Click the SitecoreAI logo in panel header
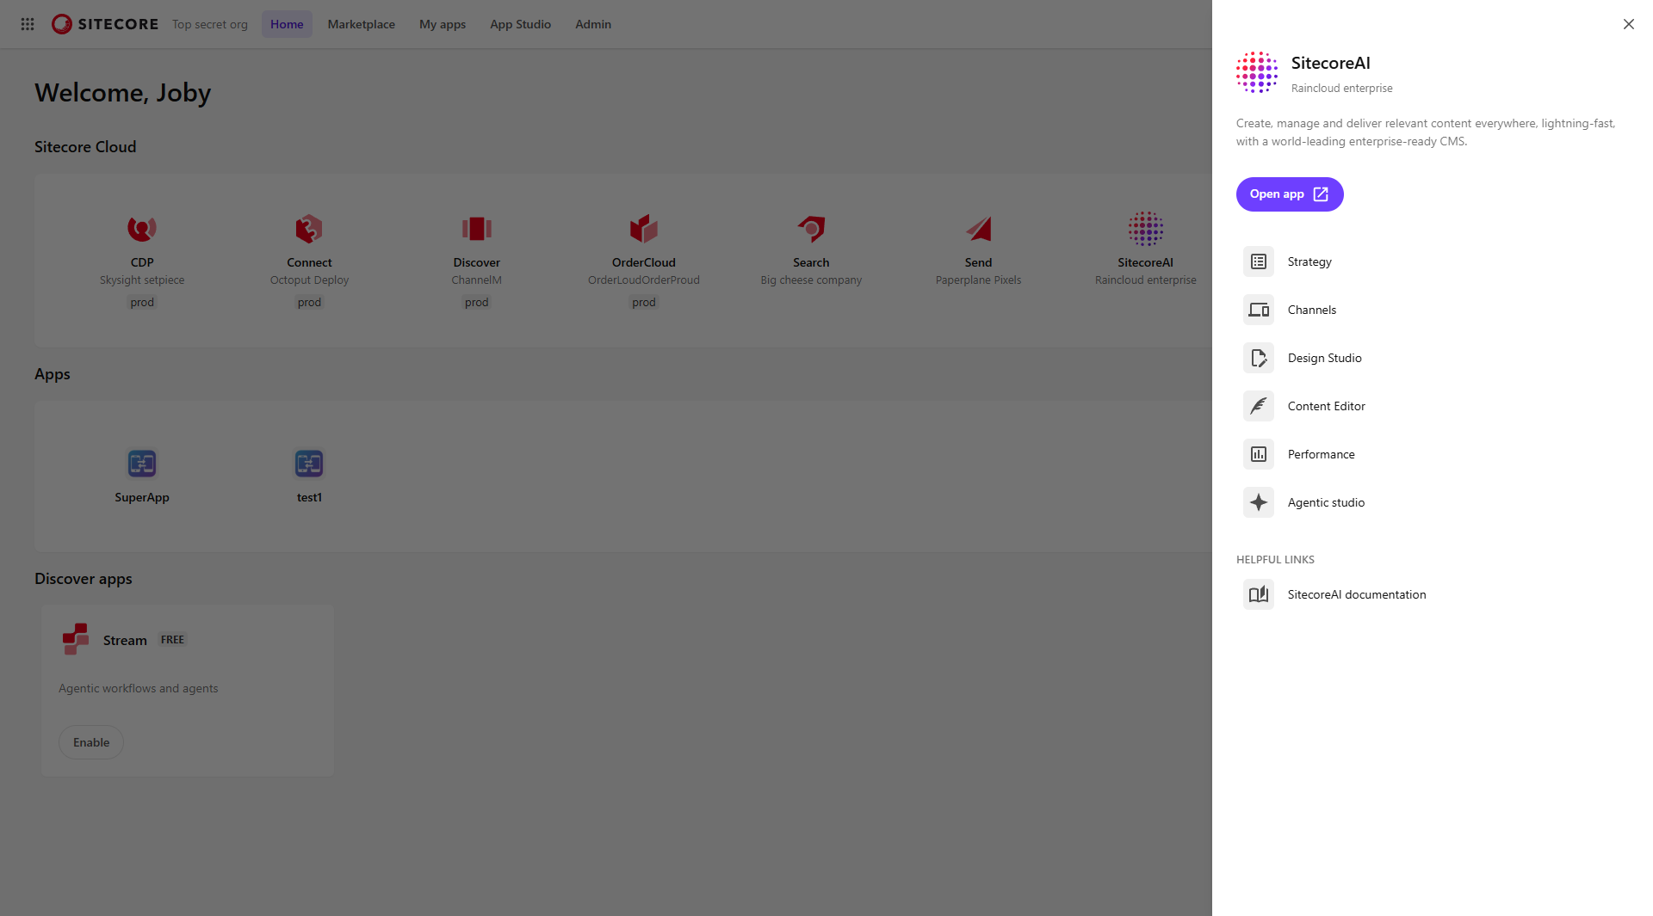The image size is (1653, 916). point(1257,72)
